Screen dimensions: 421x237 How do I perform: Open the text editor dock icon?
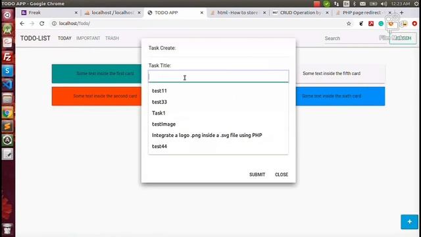click(x=7, y=154)
